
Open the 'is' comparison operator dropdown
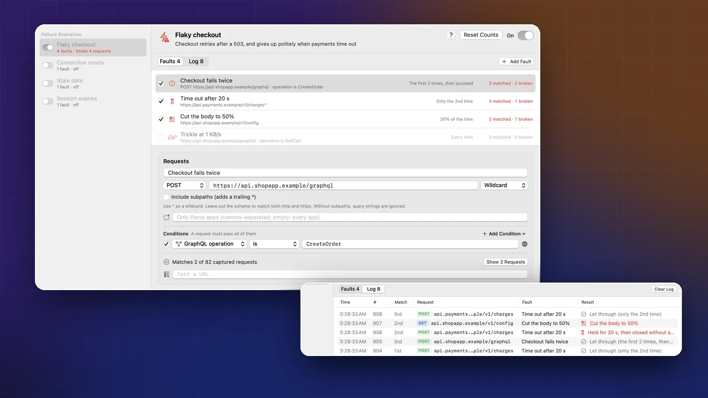274,244
